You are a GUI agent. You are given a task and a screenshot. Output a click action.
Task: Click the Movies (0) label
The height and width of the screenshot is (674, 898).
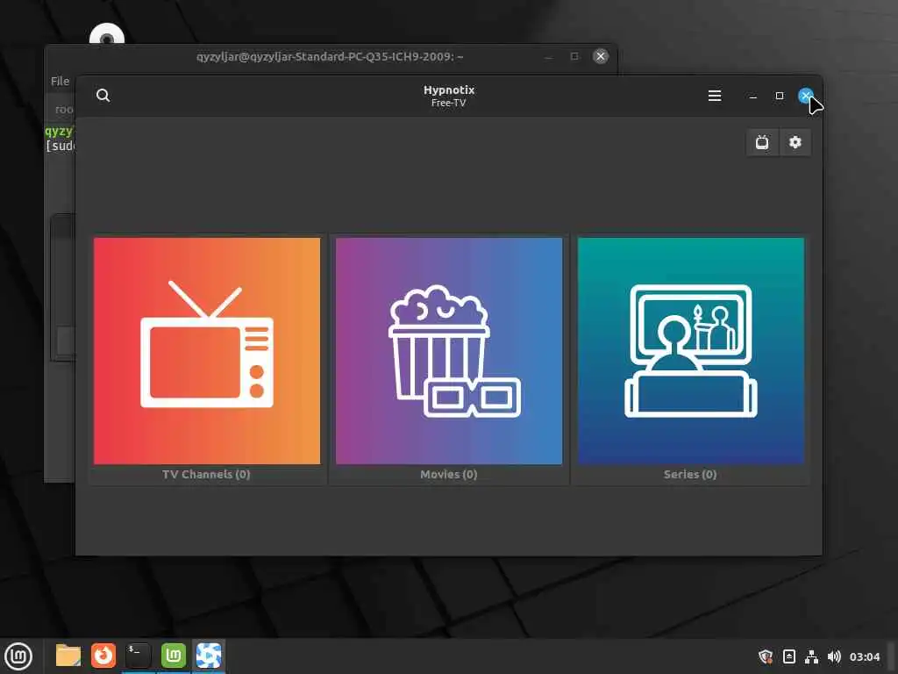coord(448,474)
